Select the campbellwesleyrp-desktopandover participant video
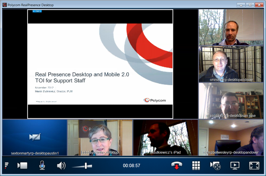266x176 pixels. 231,138
